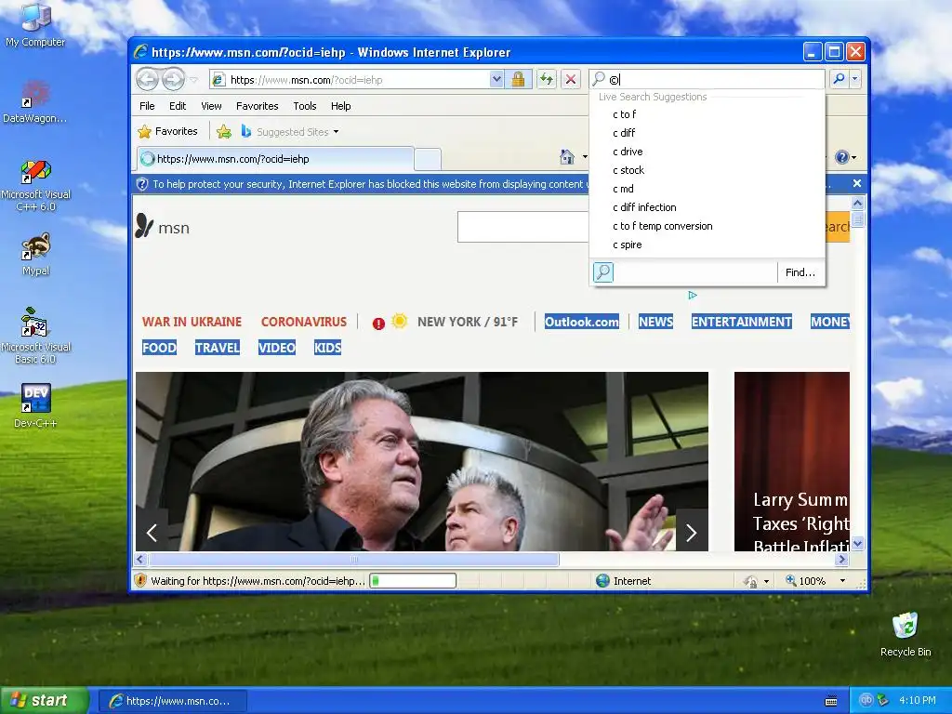Click the security lock icon

click(x=518, y=80)
